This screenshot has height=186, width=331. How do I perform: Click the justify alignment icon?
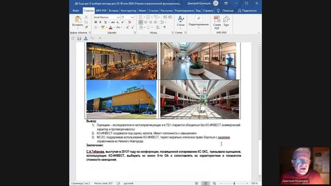pyautogui.click(x=155, y=22)
